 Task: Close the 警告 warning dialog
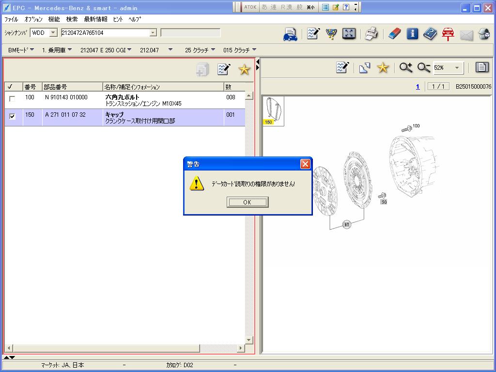tap(305, 164)
